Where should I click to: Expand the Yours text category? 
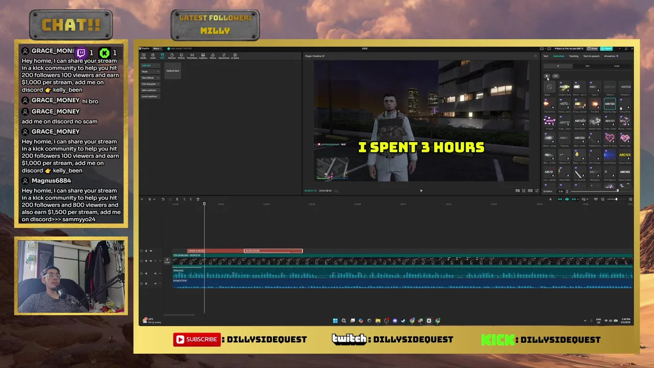(x=150, y=72)
